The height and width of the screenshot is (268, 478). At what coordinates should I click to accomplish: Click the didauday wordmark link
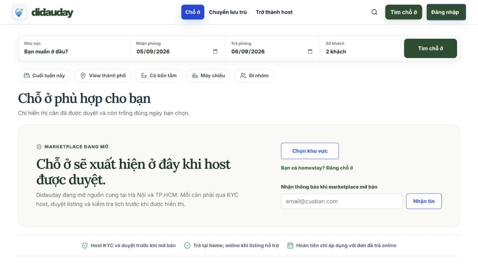(52, 12)
